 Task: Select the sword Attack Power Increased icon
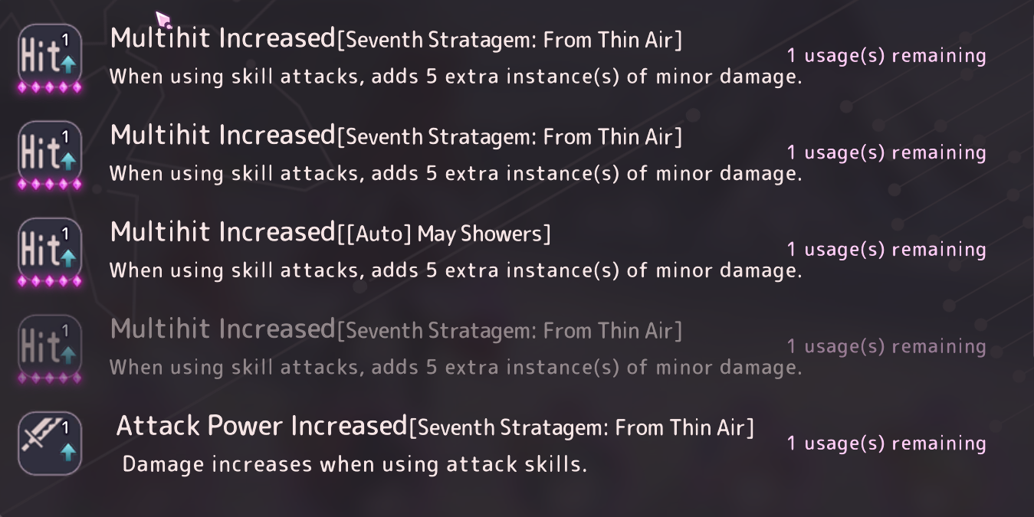click(x=50, y=443)
